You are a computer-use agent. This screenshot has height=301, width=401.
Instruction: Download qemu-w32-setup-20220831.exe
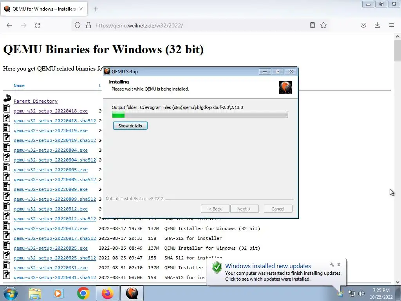[x=51, y=268]
